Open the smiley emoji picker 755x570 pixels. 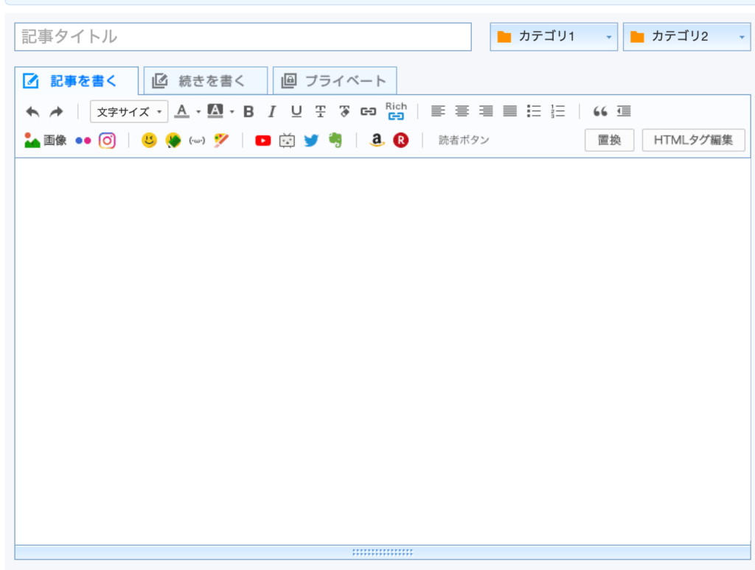coord(149,141)
